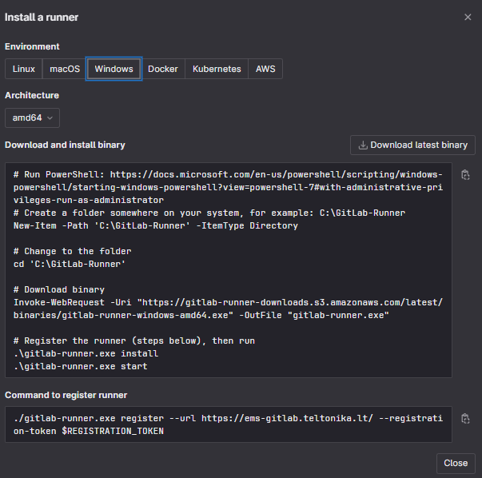The height and width of the screenshot is (478, 482).
Task: Click the gitlab-runner.exe start line
Action: 81,366
